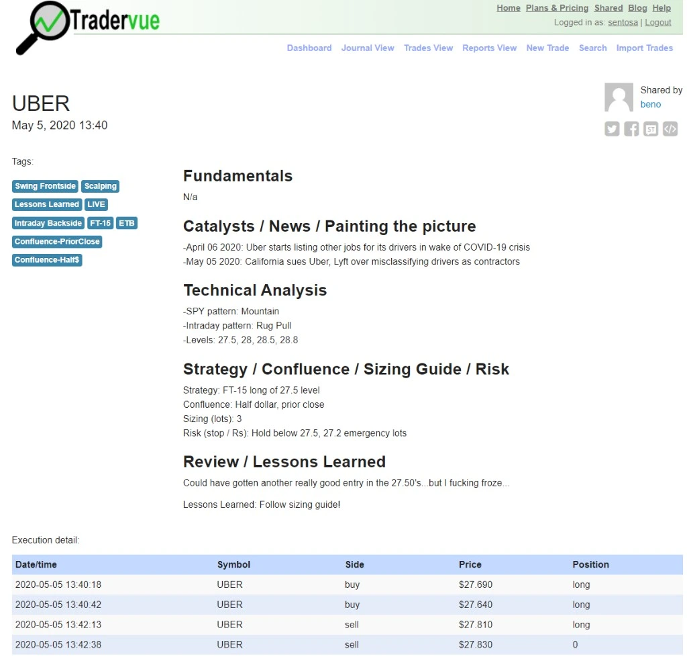
Task: Click beno's profile avatar image
Action: click(619, 97)
